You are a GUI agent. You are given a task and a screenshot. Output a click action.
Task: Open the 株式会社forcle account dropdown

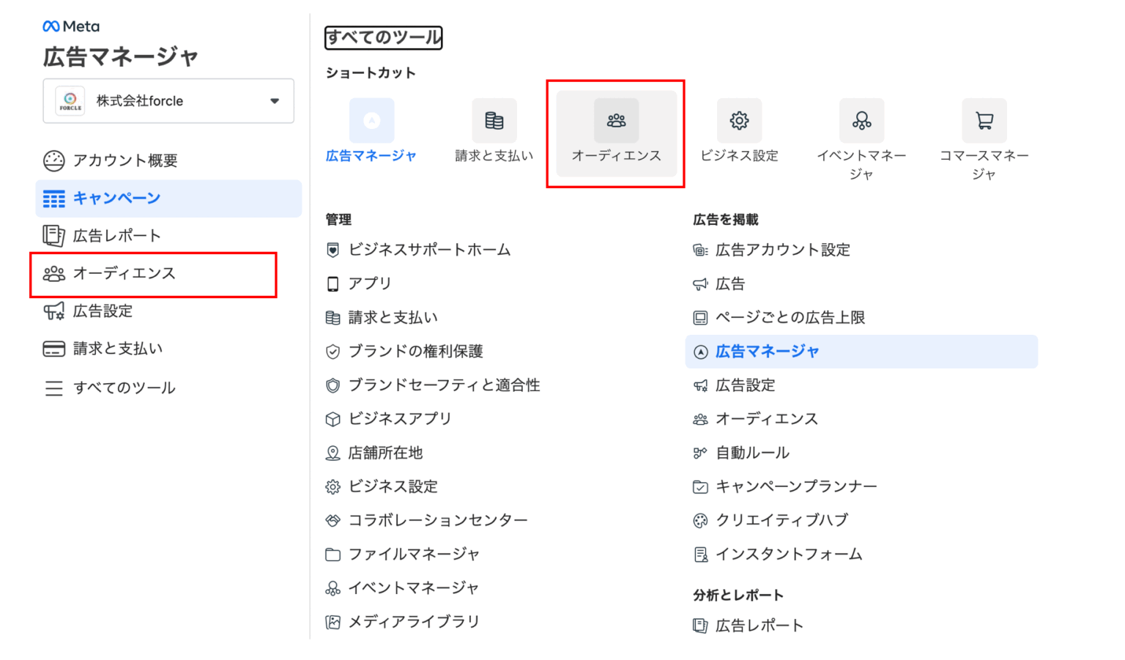tap(168, 101)
